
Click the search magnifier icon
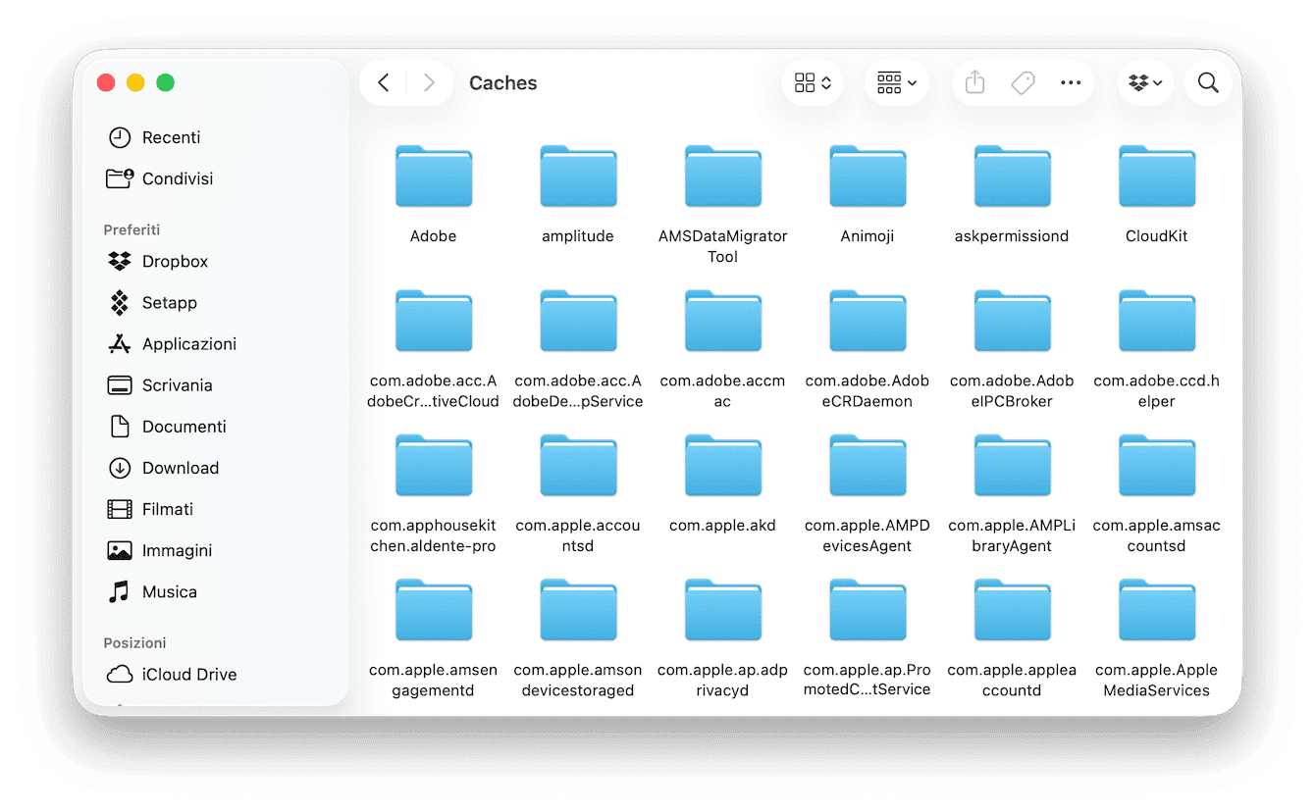coord(1208,83)
